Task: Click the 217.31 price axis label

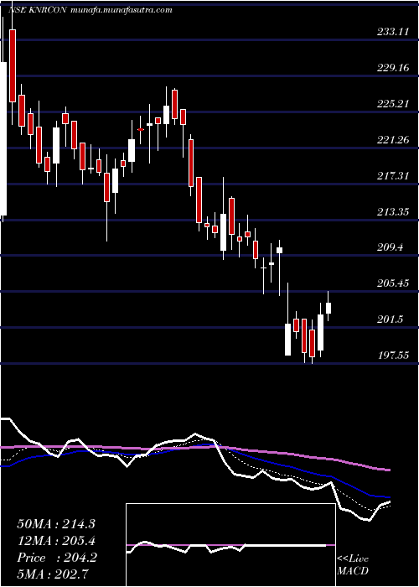Action: [392, 176]
